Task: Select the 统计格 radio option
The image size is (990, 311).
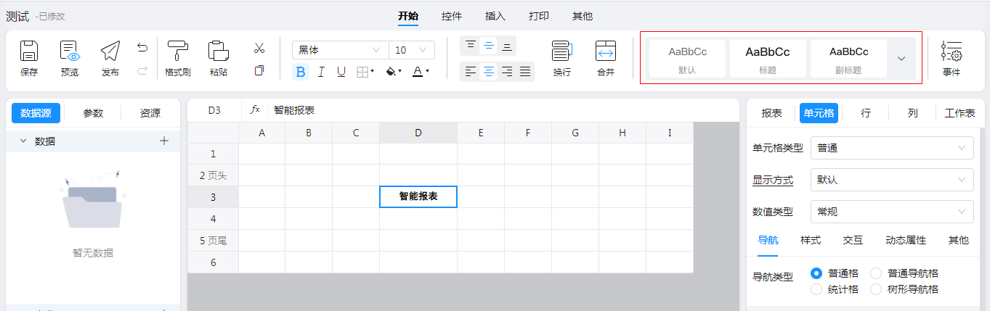Action: click(x=816, y=289)
